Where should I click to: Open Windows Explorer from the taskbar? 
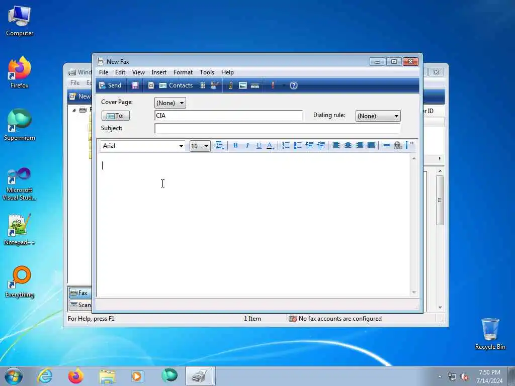107,376
